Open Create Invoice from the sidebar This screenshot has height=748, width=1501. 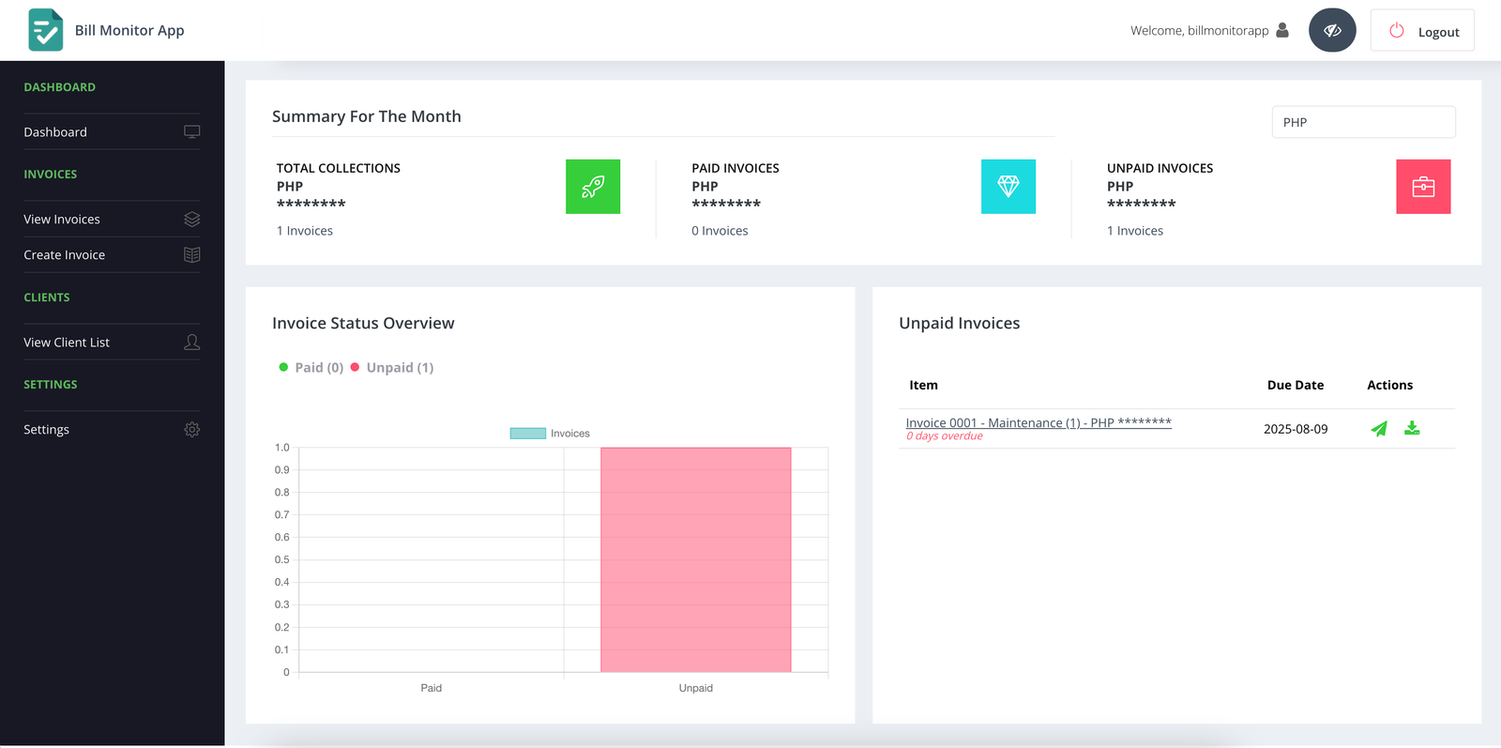65,255
